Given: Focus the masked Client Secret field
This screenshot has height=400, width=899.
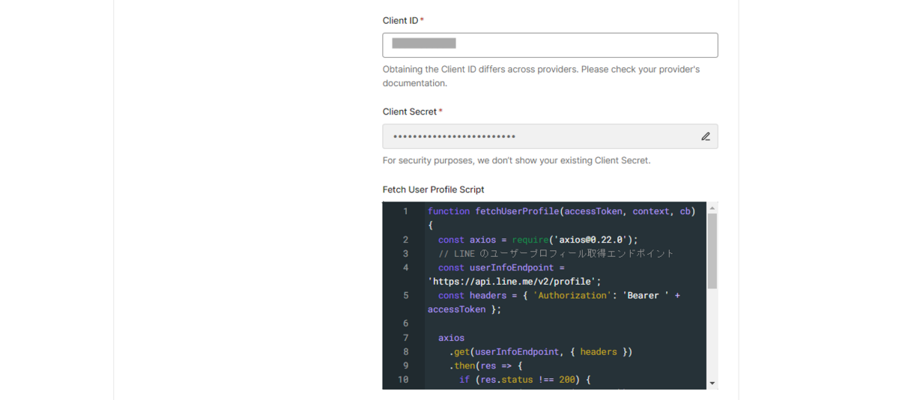Looking at the screenshot, I should tap(550, 136).
